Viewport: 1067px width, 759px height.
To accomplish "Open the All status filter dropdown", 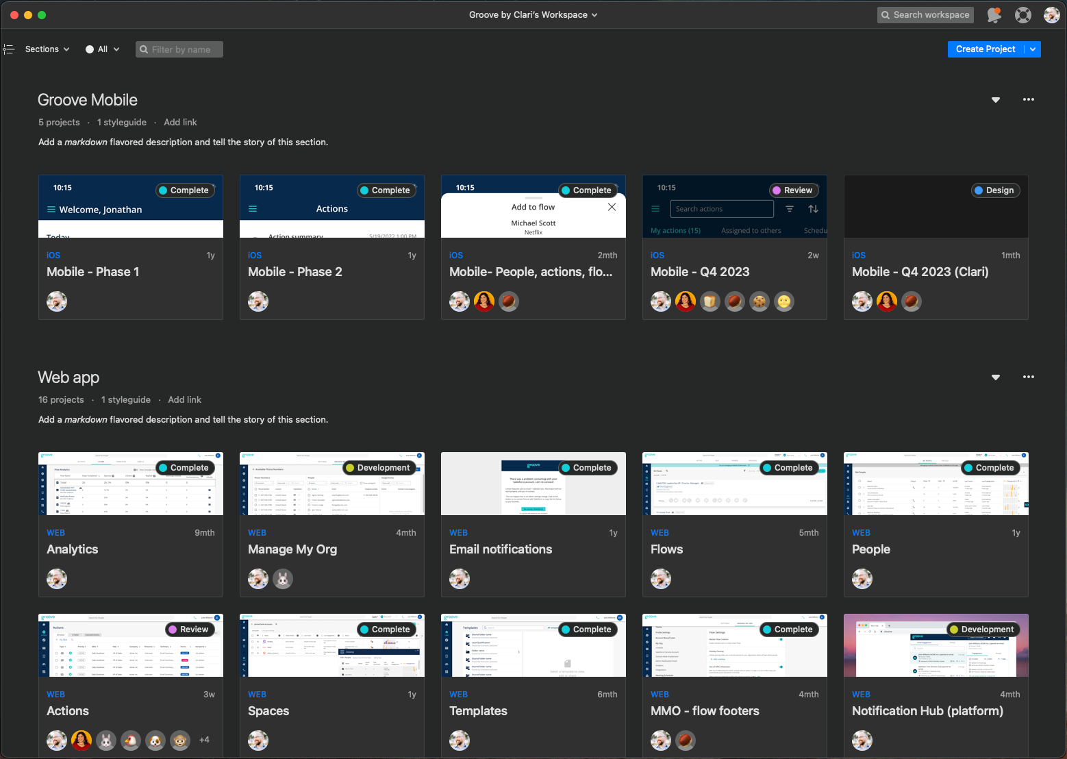I will coord(103,49).
